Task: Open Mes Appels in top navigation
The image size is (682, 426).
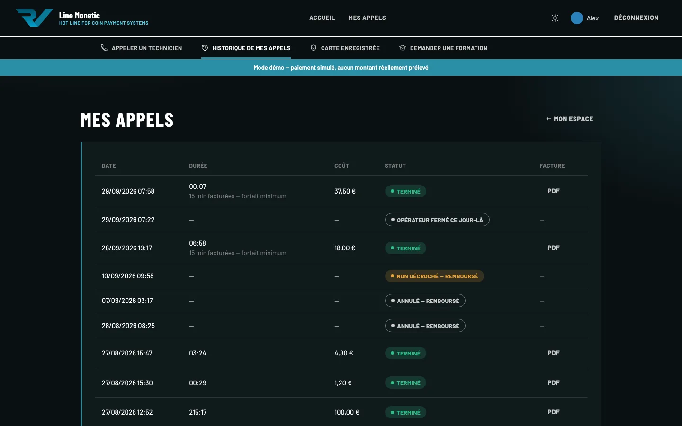Action: coord(367,18)
